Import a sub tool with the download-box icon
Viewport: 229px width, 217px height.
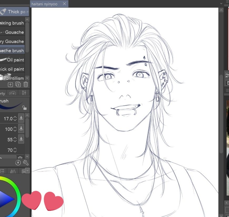(10, 85)
